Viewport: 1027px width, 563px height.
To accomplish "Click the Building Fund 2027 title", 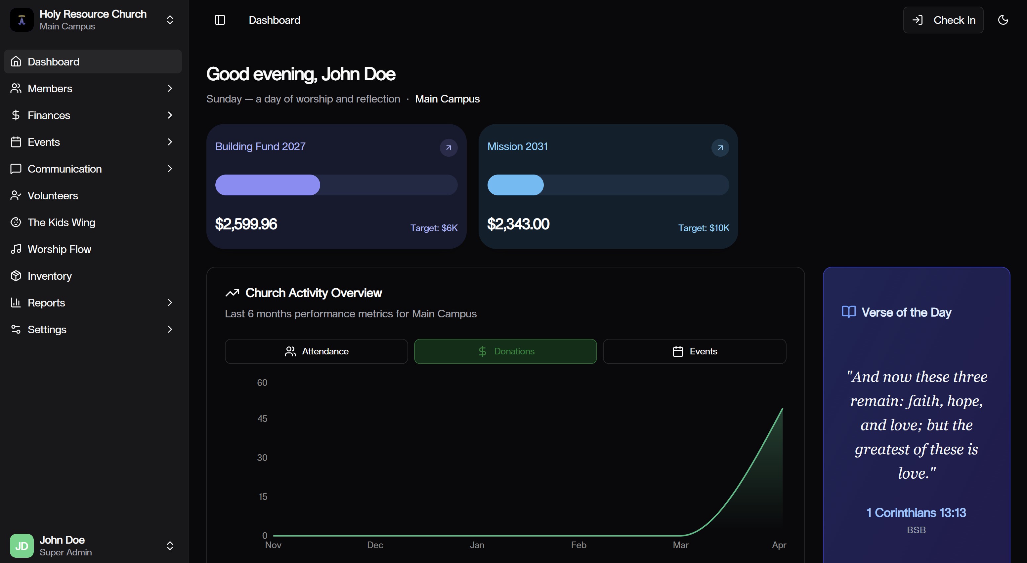I will (260, 146).
